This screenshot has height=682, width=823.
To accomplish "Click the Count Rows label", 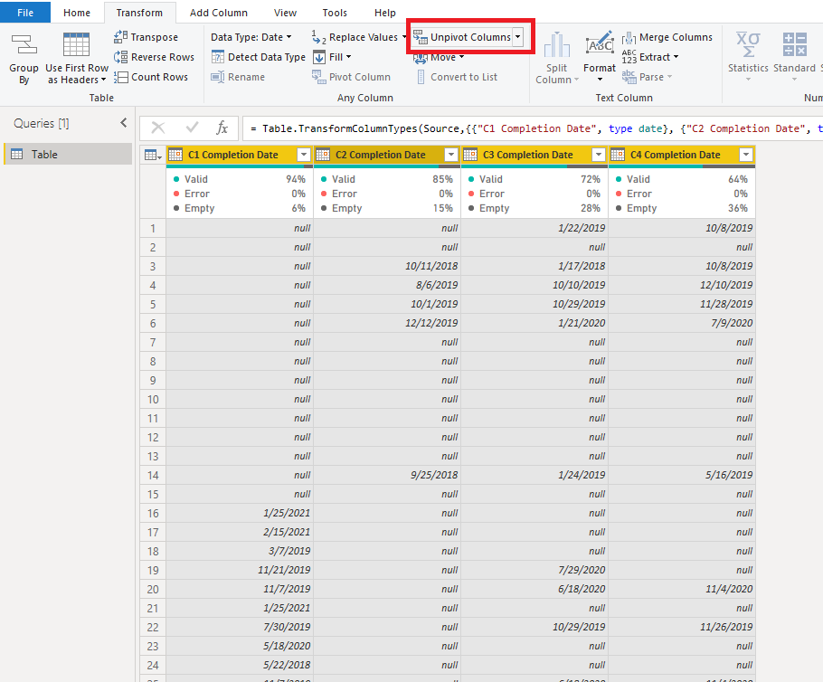I will [159, 77].
